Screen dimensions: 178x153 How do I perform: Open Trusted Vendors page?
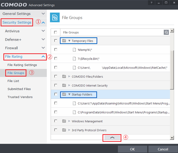point(20,97)
